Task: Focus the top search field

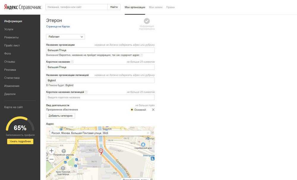Action: coord(77,7)
